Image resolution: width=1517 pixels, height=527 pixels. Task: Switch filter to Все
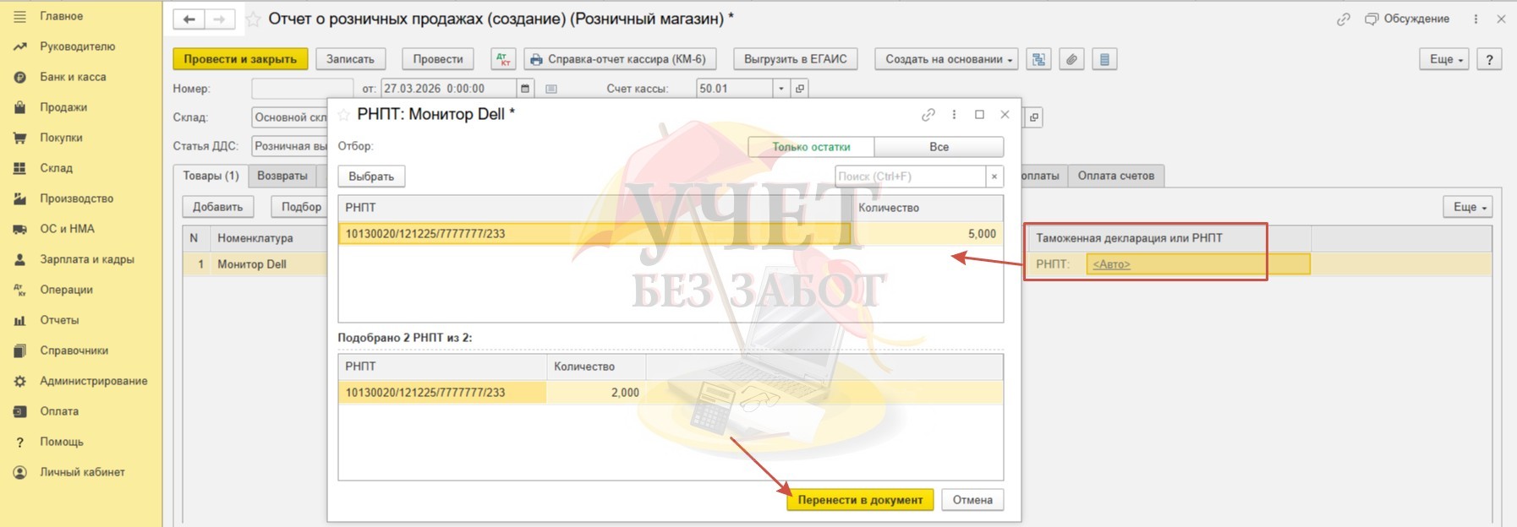click(x=939, y=147)
